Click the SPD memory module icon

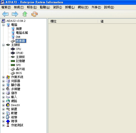click(x=13, y=65)
